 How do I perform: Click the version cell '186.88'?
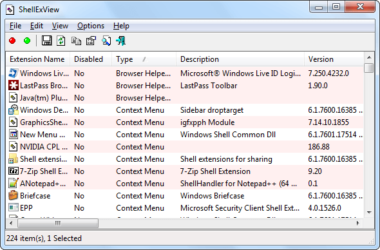pos(319,147)
